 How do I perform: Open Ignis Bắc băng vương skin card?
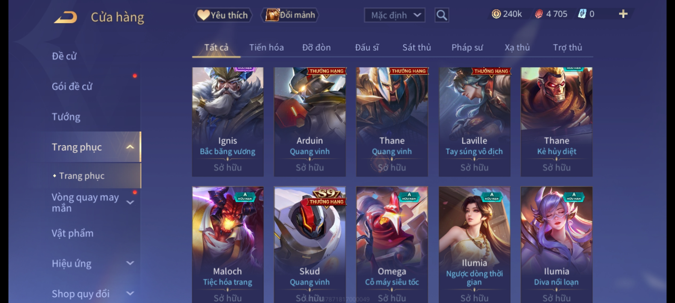point(228,122)
